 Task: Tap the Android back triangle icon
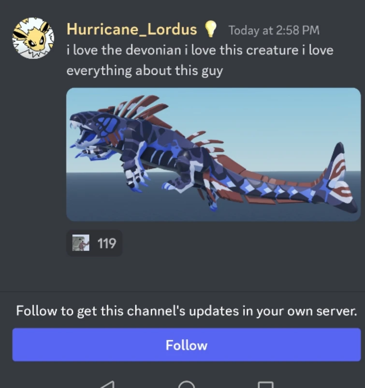tap(107, 385)
